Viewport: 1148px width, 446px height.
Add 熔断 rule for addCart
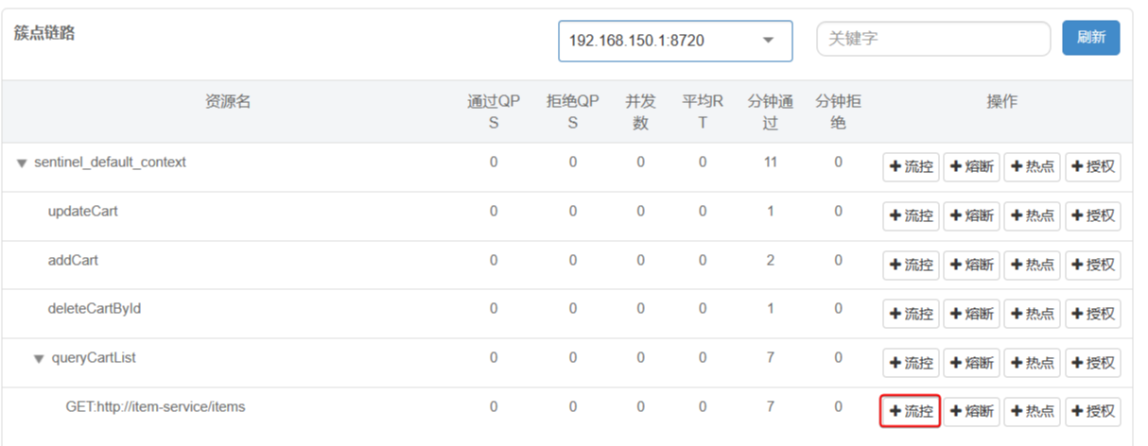pos(971,266)
